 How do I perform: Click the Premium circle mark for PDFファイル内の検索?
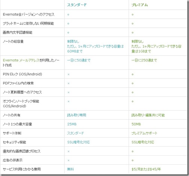[133, 83]
